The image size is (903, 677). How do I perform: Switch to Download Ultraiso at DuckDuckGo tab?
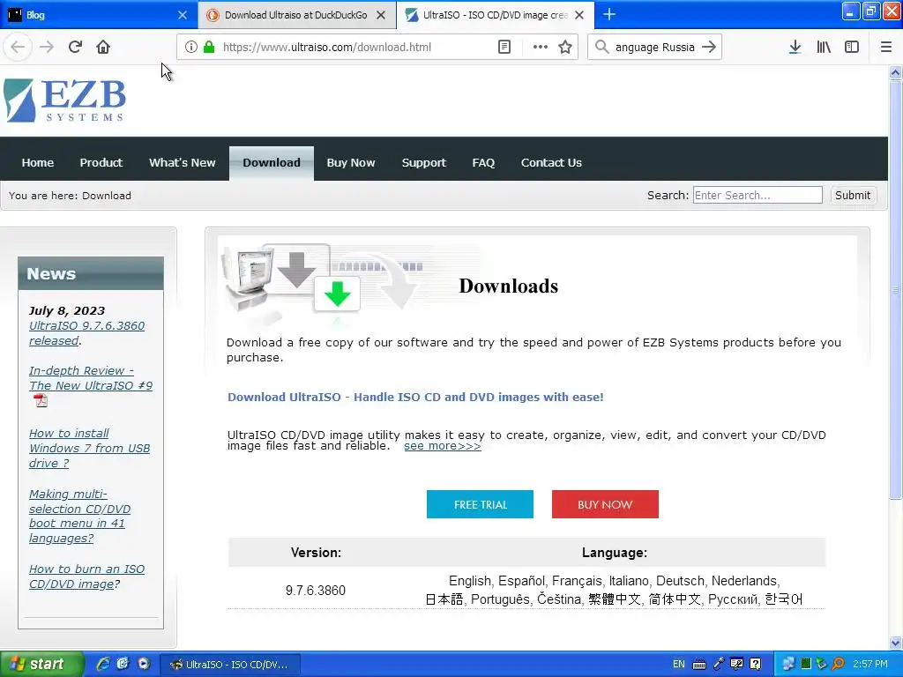[296, 15]
